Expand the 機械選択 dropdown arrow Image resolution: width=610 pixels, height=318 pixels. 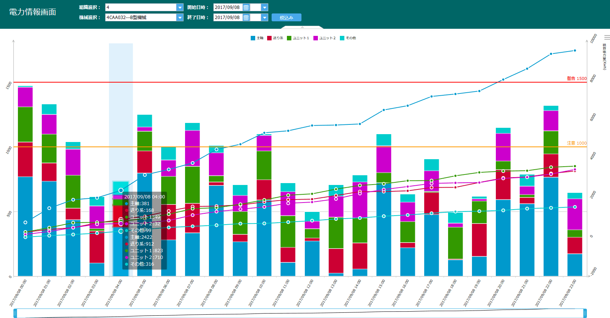(x=180, y=18)
